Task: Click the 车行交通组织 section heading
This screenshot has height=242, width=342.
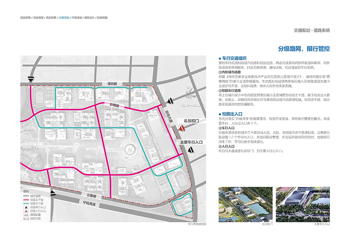Action: click(234, 58)
